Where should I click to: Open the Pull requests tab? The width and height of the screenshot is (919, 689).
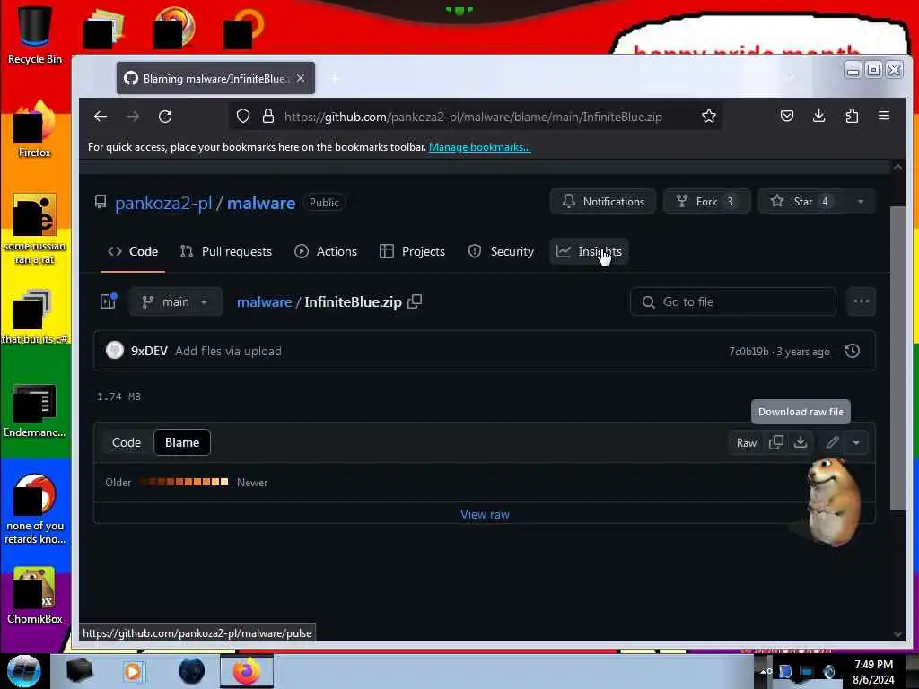pyautogui.click(x=226, y=251)
